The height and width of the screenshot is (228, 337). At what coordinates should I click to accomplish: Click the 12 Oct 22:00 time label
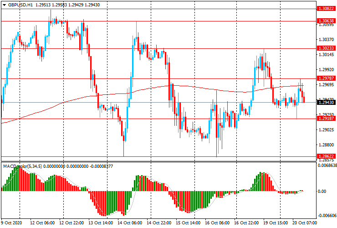pos(71,223)
